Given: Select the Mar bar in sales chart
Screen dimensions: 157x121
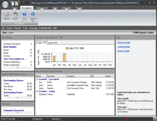Looking at the screenshot, I should [x=64, y=58].
